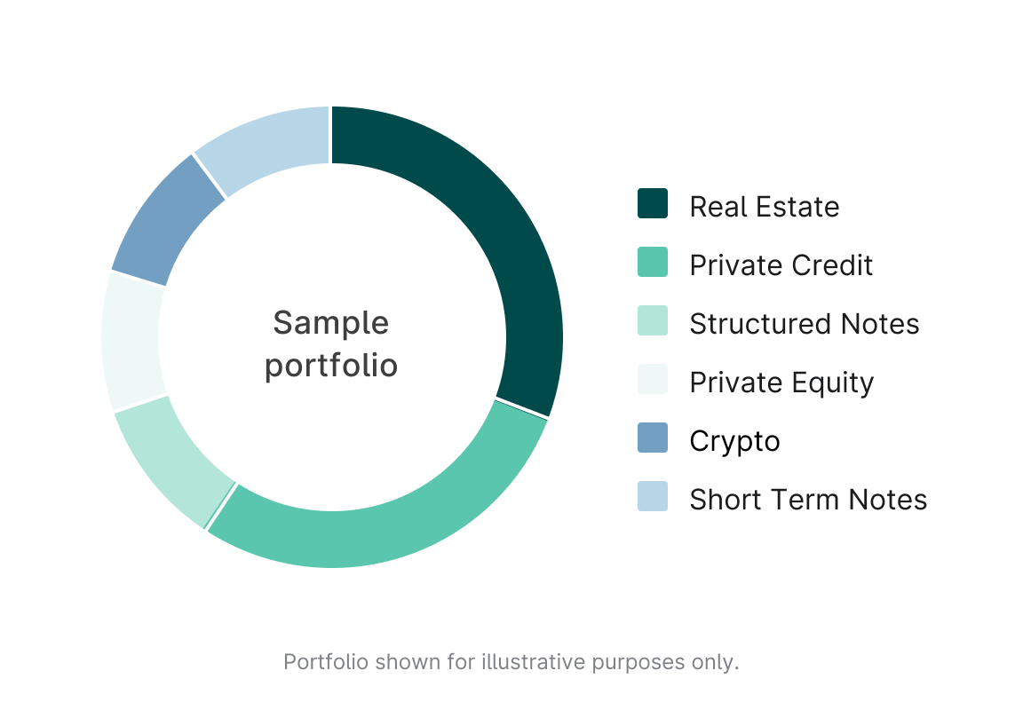Click the "Real Estate" legend label

pyautogui.click(x=764, y=207)
